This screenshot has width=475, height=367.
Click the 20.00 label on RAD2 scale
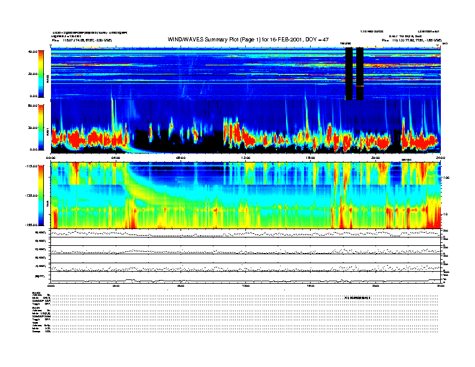click(x=32, y=74)
